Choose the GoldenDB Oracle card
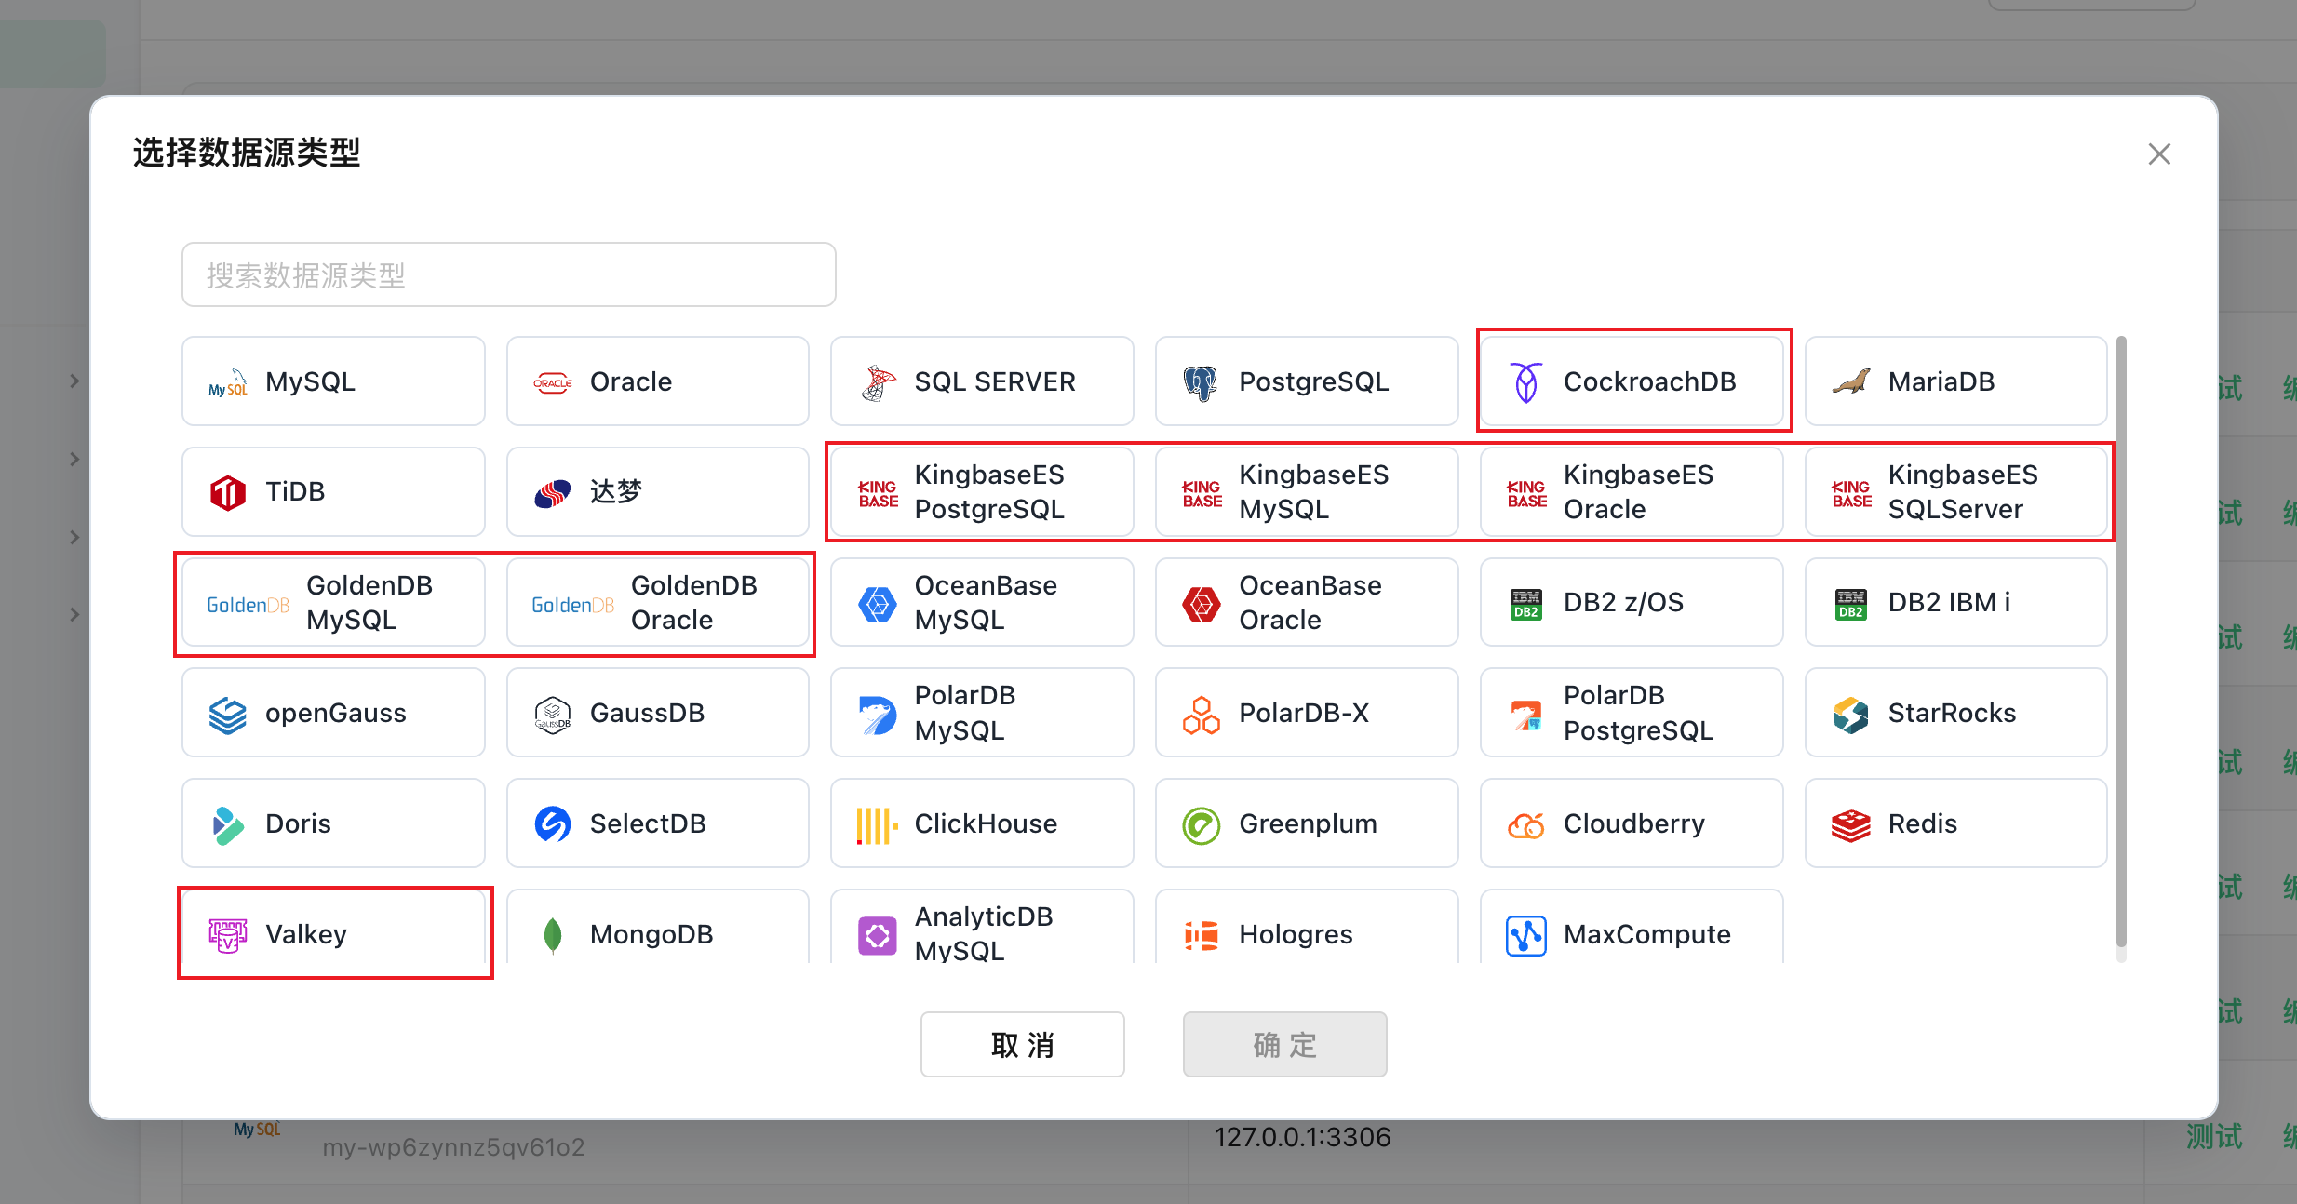 coord(657,603)
